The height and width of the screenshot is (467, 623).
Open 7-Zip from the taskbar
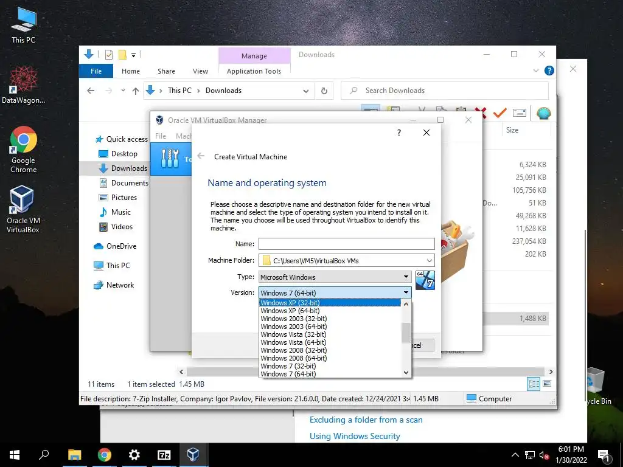coord(164,455)
